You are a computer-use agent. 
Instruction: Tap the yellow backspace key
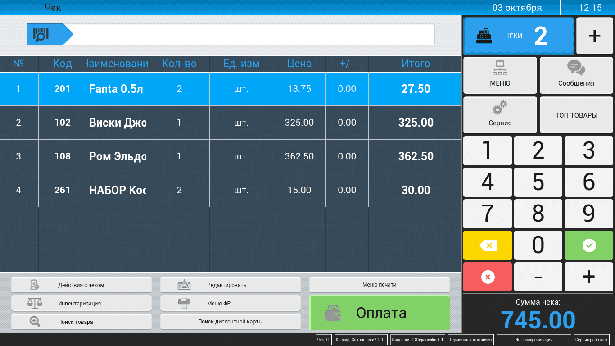coord(488,246)
